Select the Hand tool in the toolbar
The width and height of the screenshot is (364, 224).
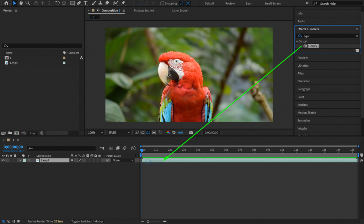click(21, 3)
